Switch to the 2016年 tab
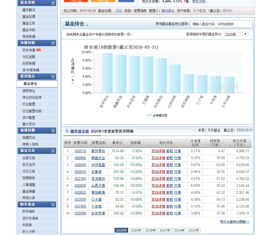256x235 pixels. (x=179, y=230)
